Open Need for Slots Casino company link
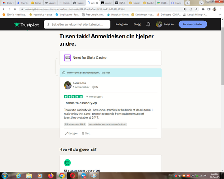Image resolution: width=224 pixels, height=179 pixels. coord(90,58)
